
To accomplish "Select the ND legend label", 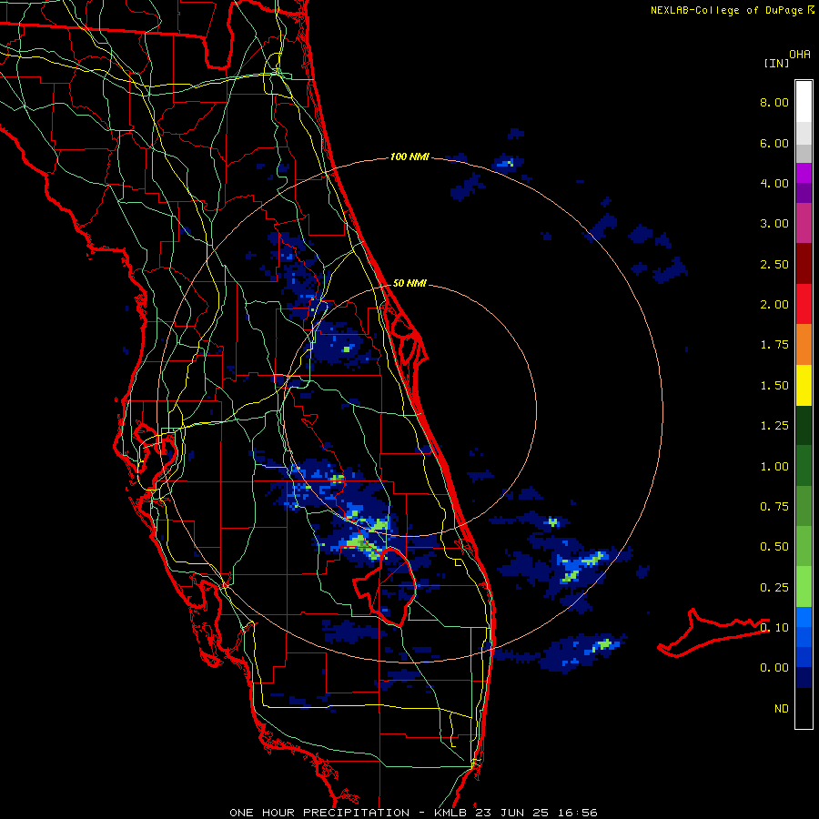I will 782,709.
